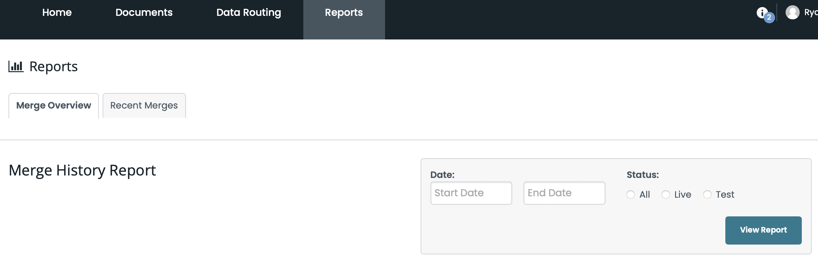Click the Start Date field

[x=471, y=193]
